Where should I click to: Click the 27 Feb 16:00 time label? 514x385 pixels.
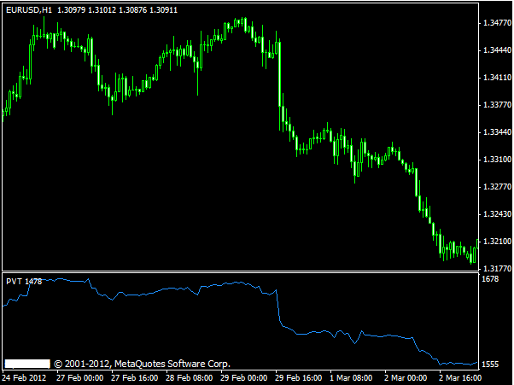[x=135, y=378]
